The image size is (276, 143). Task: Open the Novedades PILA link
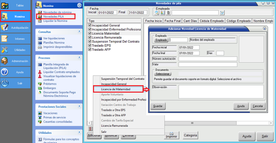point(55,17)
